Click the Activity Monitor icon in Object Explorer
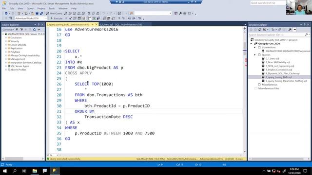 coord(39,30)
